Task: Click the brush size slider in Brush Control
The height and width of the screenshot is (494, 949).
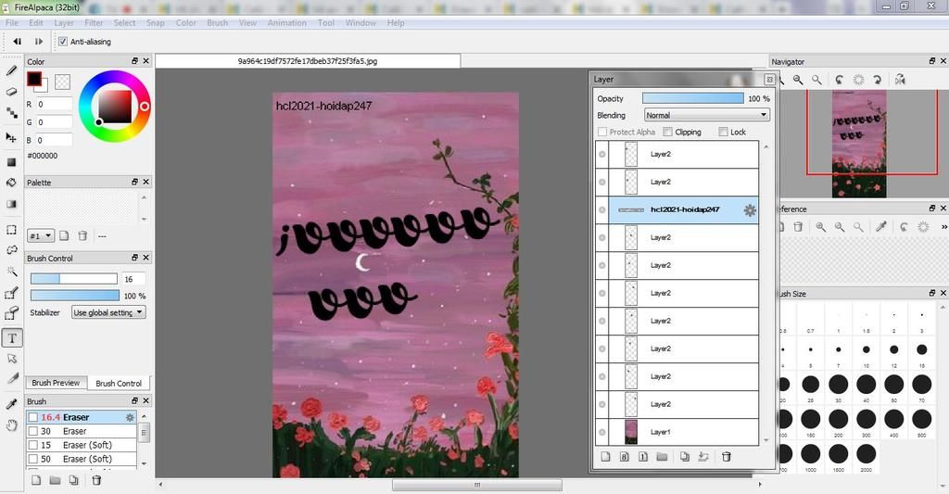Action: coord(74,278)
